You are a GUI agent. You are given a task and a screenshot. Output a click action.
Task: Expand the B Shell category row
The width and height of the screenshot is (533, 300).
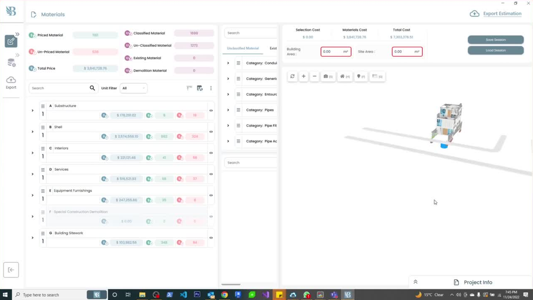pyautogui.click(x=33, y=132)
